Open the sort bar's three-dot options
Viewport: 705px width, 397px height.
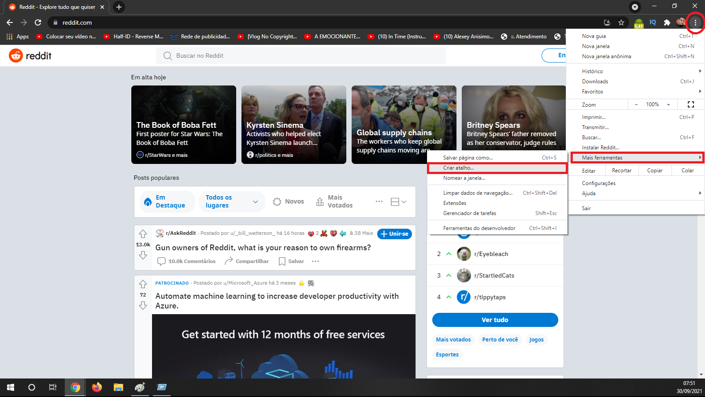379,201
